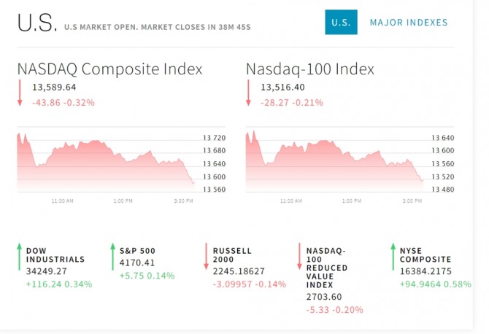Open the NASDAQ Composite Index heading
The height and width of the screenshot is (334, 489).
[110, 69]
